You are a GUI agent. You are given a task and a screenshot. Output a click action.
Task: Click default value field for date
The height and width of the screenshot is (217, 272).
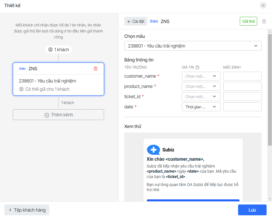pos(242,107)
